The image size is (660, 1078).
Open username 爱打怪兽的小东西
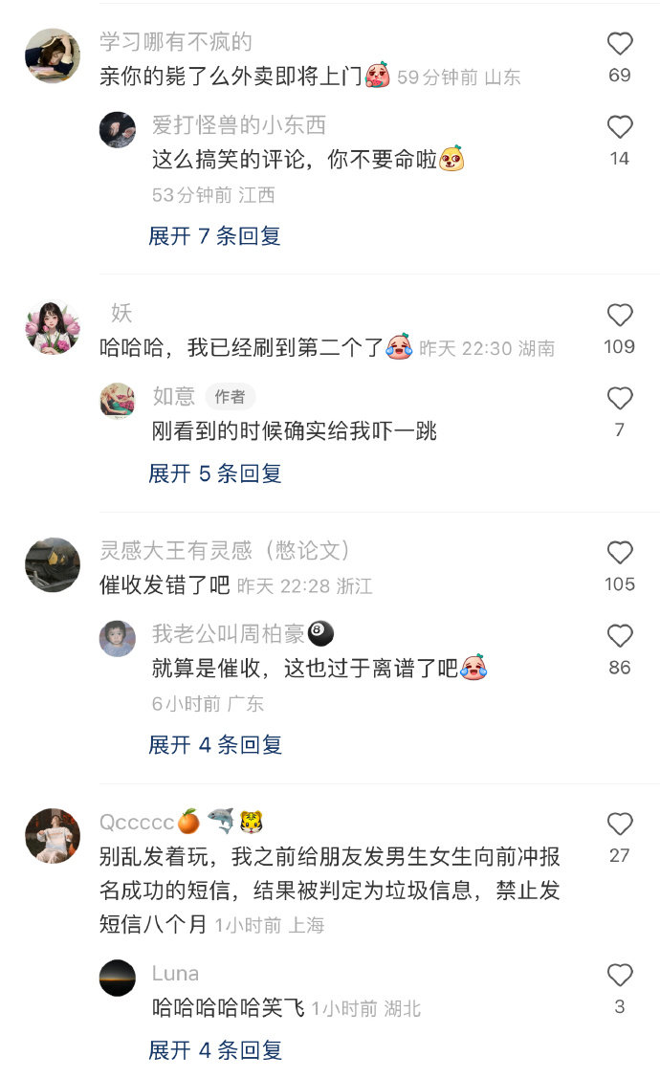[x=238, y=125]
